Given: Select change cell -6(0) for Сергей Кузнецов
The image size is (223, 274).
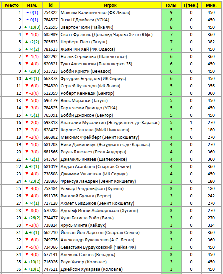Looking at the screenshot, I should click(x=33, y=86).
